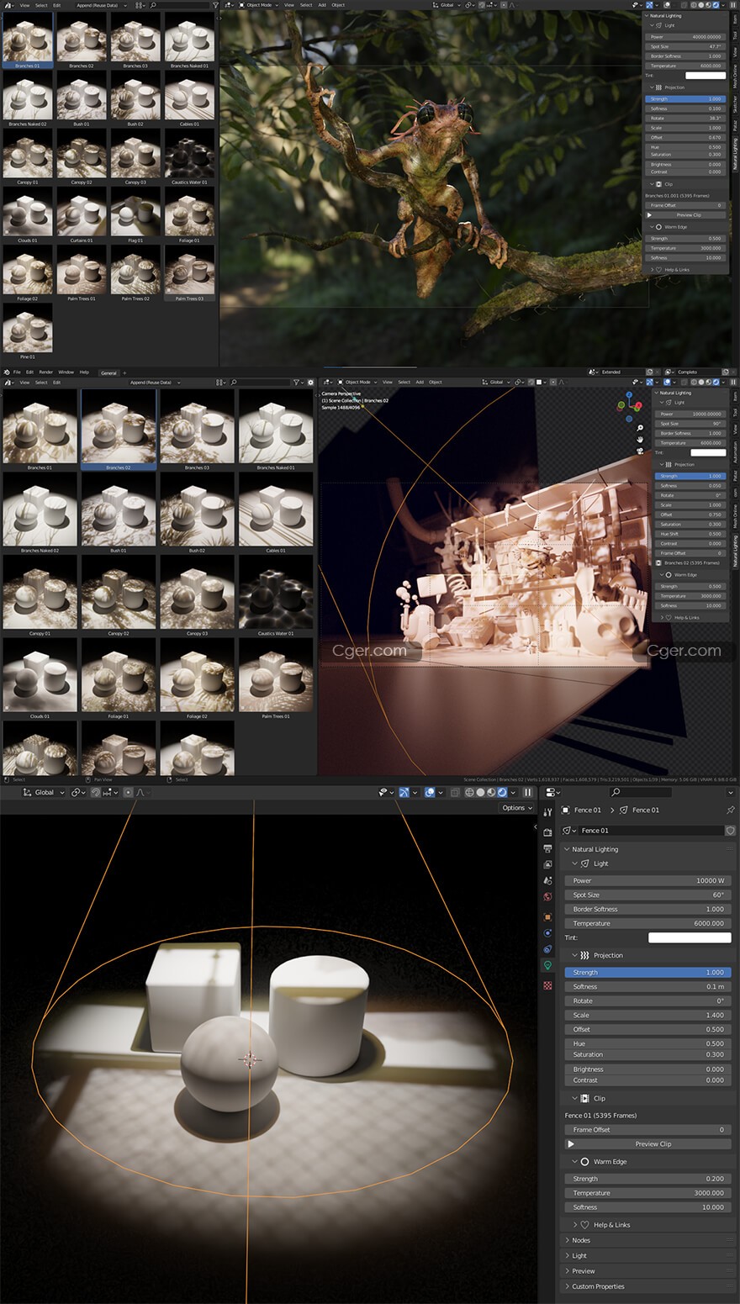The height and width of the screenshot is (1304, 740).
Task: Toggle Warm Edge in top-right panel
Action: 659,227
